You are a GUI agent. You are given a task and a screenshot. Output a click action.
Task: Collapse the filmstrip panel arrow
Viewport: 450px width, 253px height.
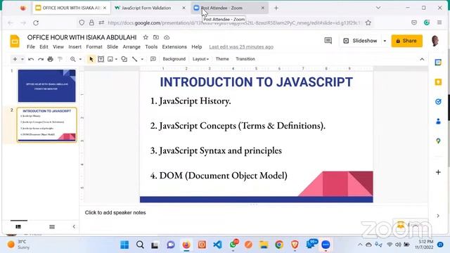74,226
